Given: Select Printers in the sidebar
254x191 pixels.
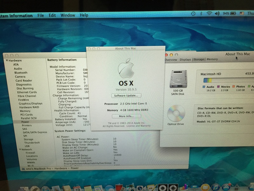Looking at the screenshot, I should (27, 125).
